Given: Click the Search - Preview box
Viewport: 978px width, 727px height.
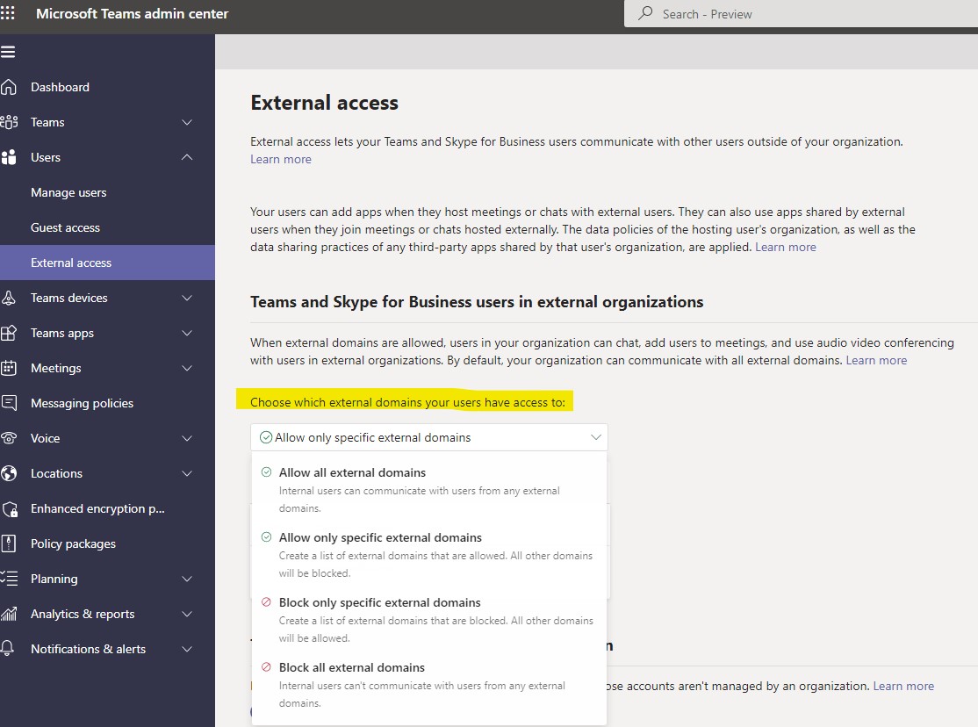Looking at the screenshot, I should [x=801, y=14].
